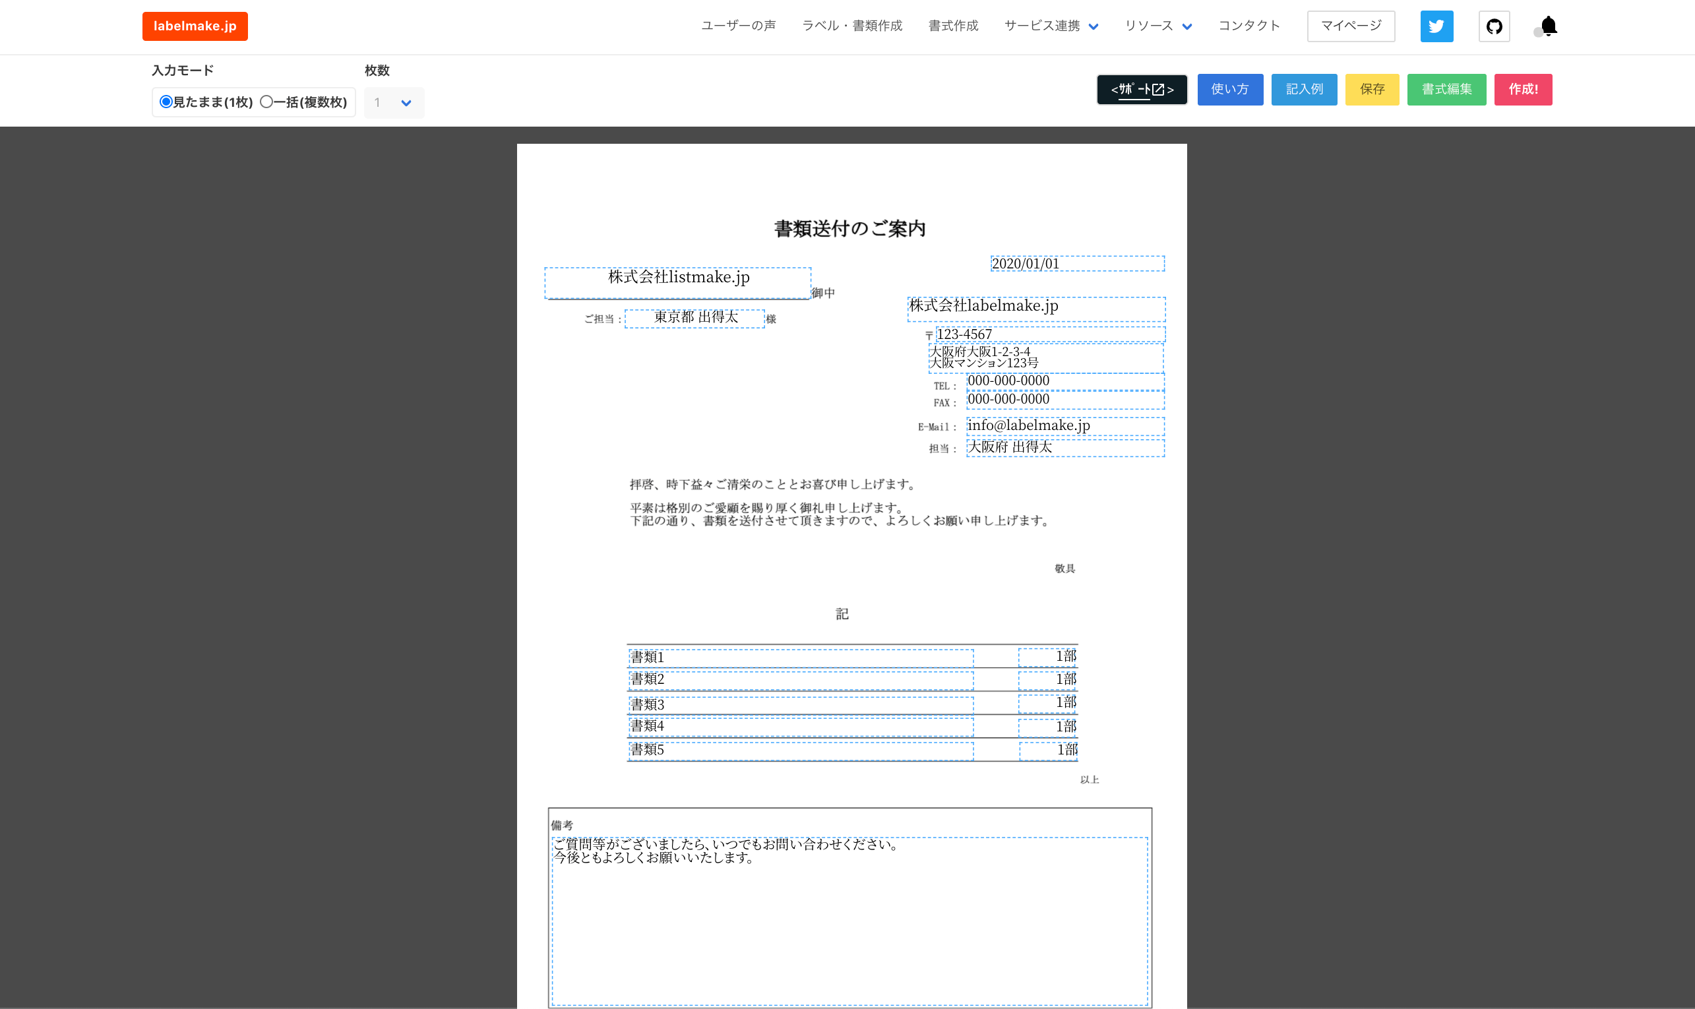
Task: Click the notification bell icon
Action: click(x=1548, y=26)
